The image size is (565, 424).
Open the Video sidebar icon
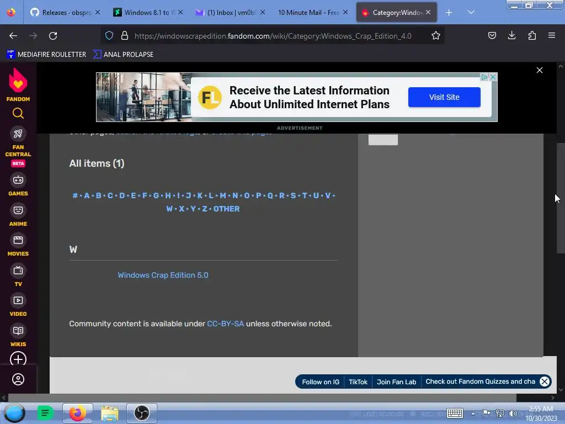[18, 300]
